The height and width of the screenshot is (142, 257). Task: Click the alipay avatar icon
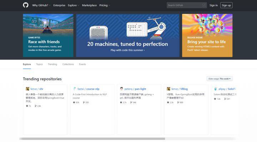point(215,89)
